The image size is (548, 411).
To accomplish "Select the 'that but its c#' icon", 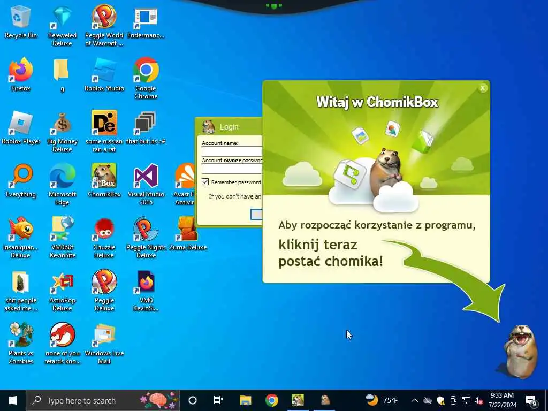I will 146,128.
